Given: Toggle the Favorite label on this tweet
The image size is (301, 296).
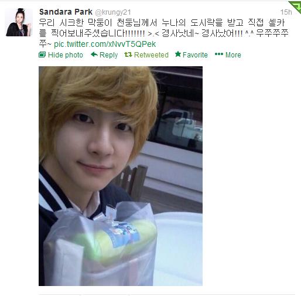Looking at the screenshot, I should (195, 55).
